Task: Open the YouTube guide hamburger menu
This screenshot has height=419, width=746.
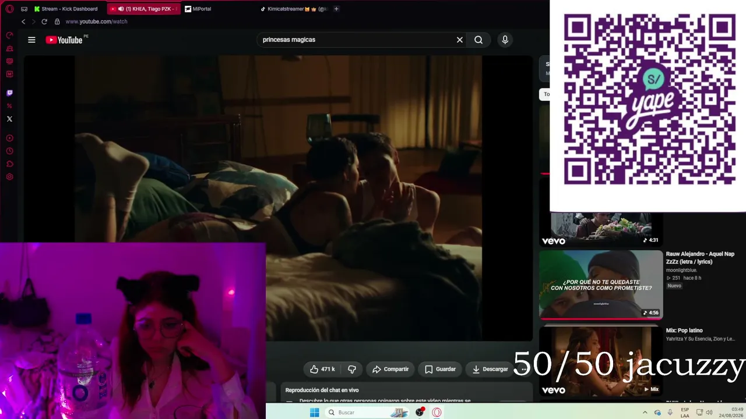Action: coord(31,40)
